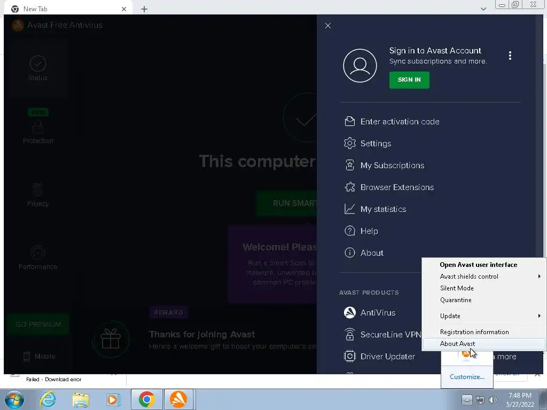Open Internet Explorer from taskbar

click(48, 399)
